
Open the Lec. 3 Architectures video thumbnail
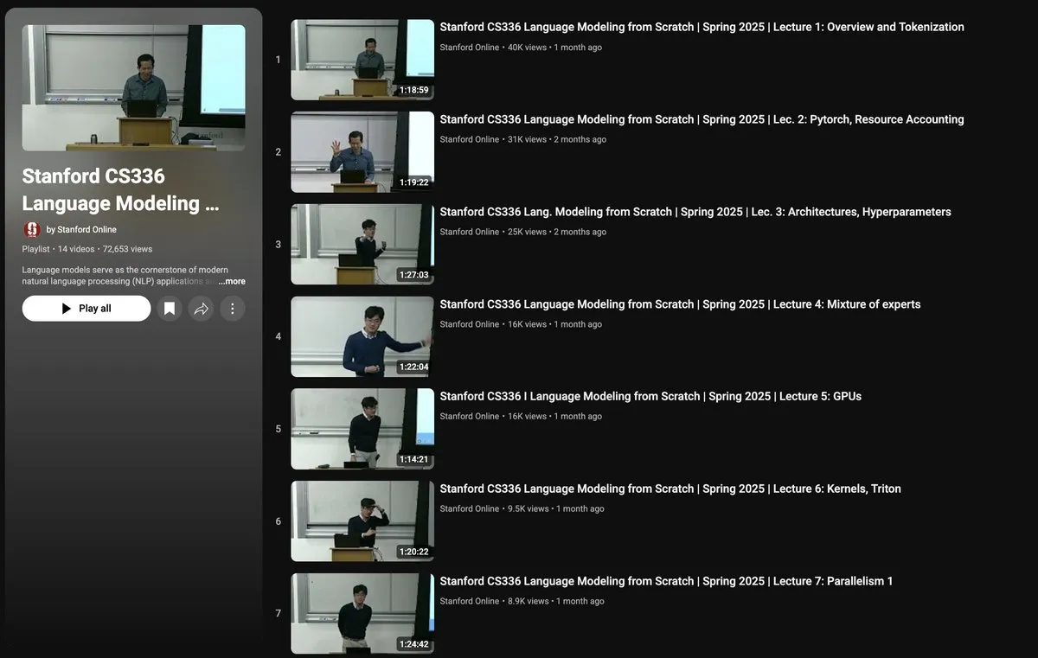tap(362, 245)
